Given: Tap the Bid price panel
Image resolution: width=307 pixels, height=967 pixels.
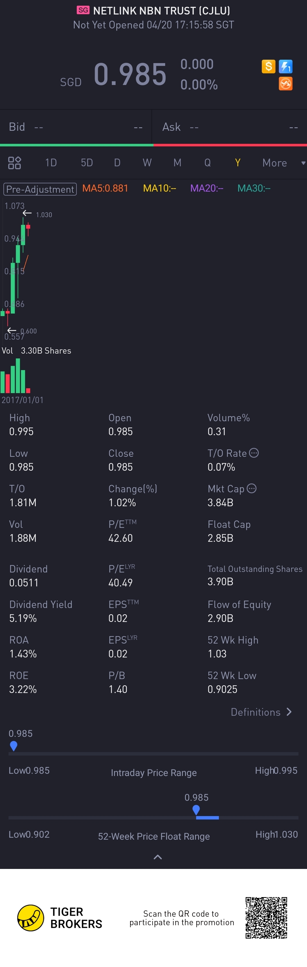Looking at the screenshot, I should point(75,127).
